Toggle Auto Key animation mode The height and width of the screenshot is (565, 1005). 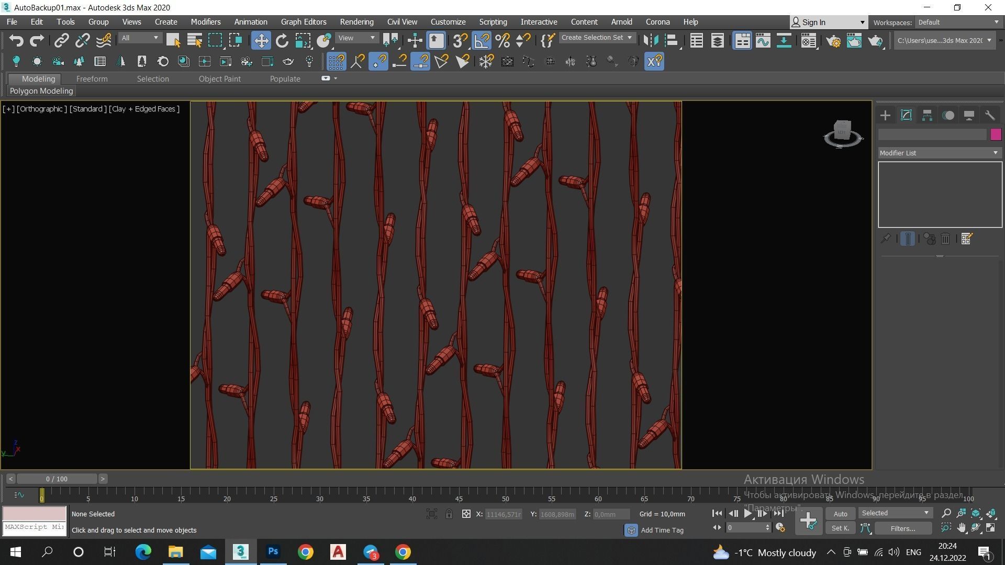[840, 514]
